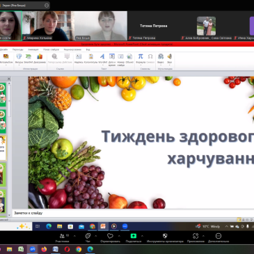Click the PowerPoint icon in the shared taskbar

(x=103, y=226)
